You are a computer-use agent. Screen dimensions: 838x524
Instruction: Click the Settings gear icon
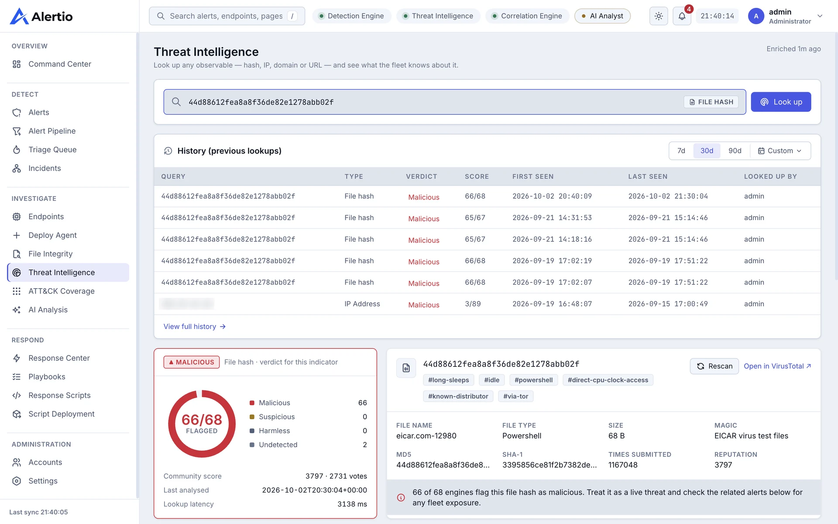click(x=17, y=481)
